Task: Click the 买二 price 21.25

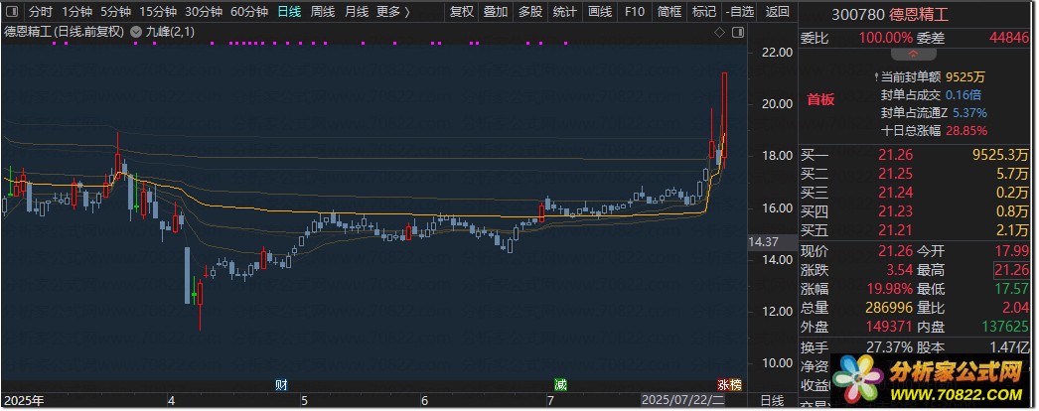Action: point(896,175)
